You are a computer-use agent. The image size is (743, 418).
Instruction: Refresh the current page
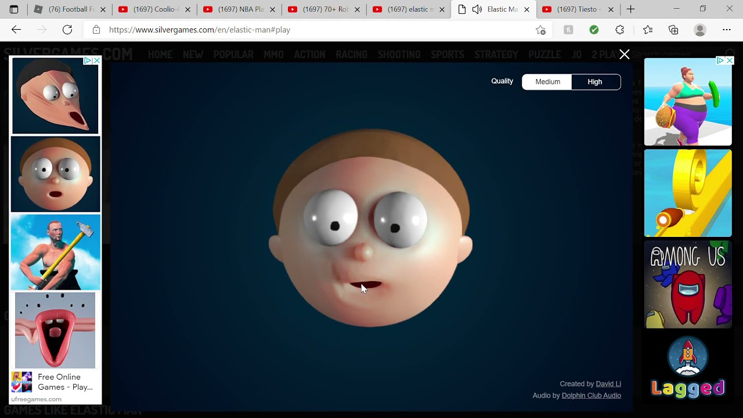67,30
